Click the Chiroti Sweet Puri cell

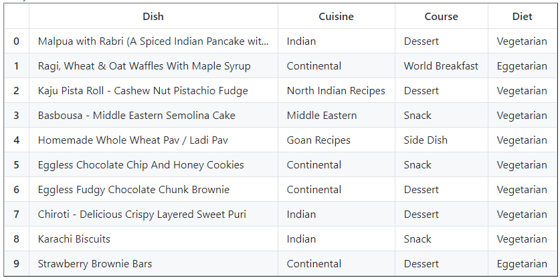click(x=142, y=215)
